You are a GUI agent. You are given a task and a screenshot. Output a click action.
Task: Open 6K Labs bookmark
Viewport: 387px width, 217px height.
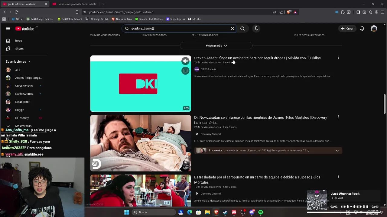click(194, 19)
